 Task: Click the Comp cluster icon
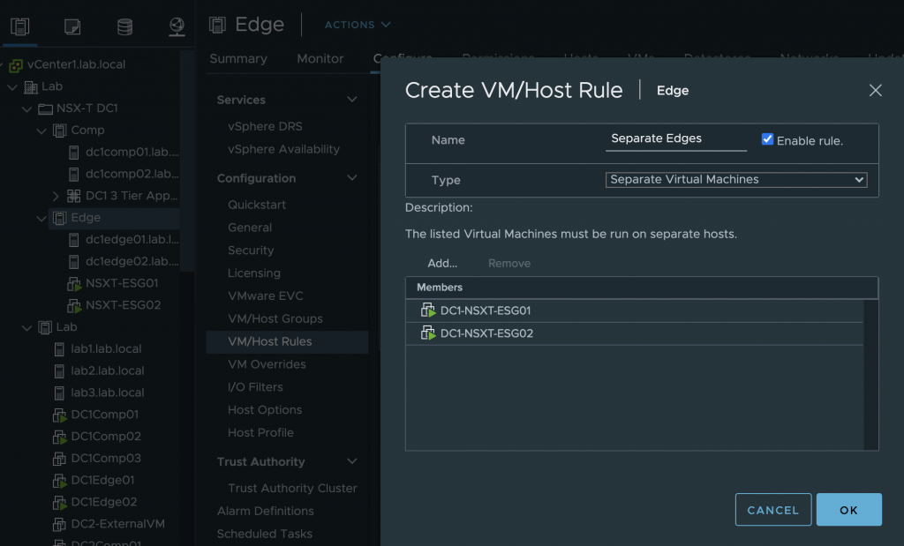tap(59, 131)
